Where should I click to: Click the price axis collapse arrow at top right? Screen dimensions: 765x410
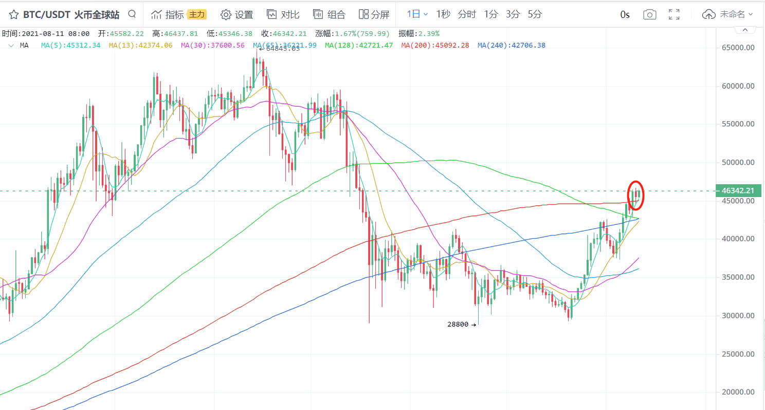[745, 31]
